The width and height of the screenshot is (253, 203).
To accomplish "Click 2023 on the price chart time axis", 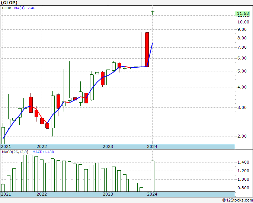I will (108, 146).
